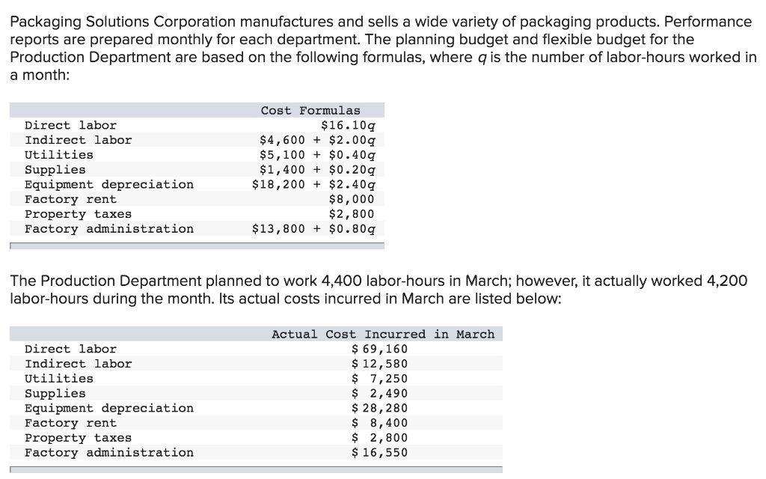Click the actual Factory rent $8,400 amount
766x479 pixels.
(x=379, y=423)
